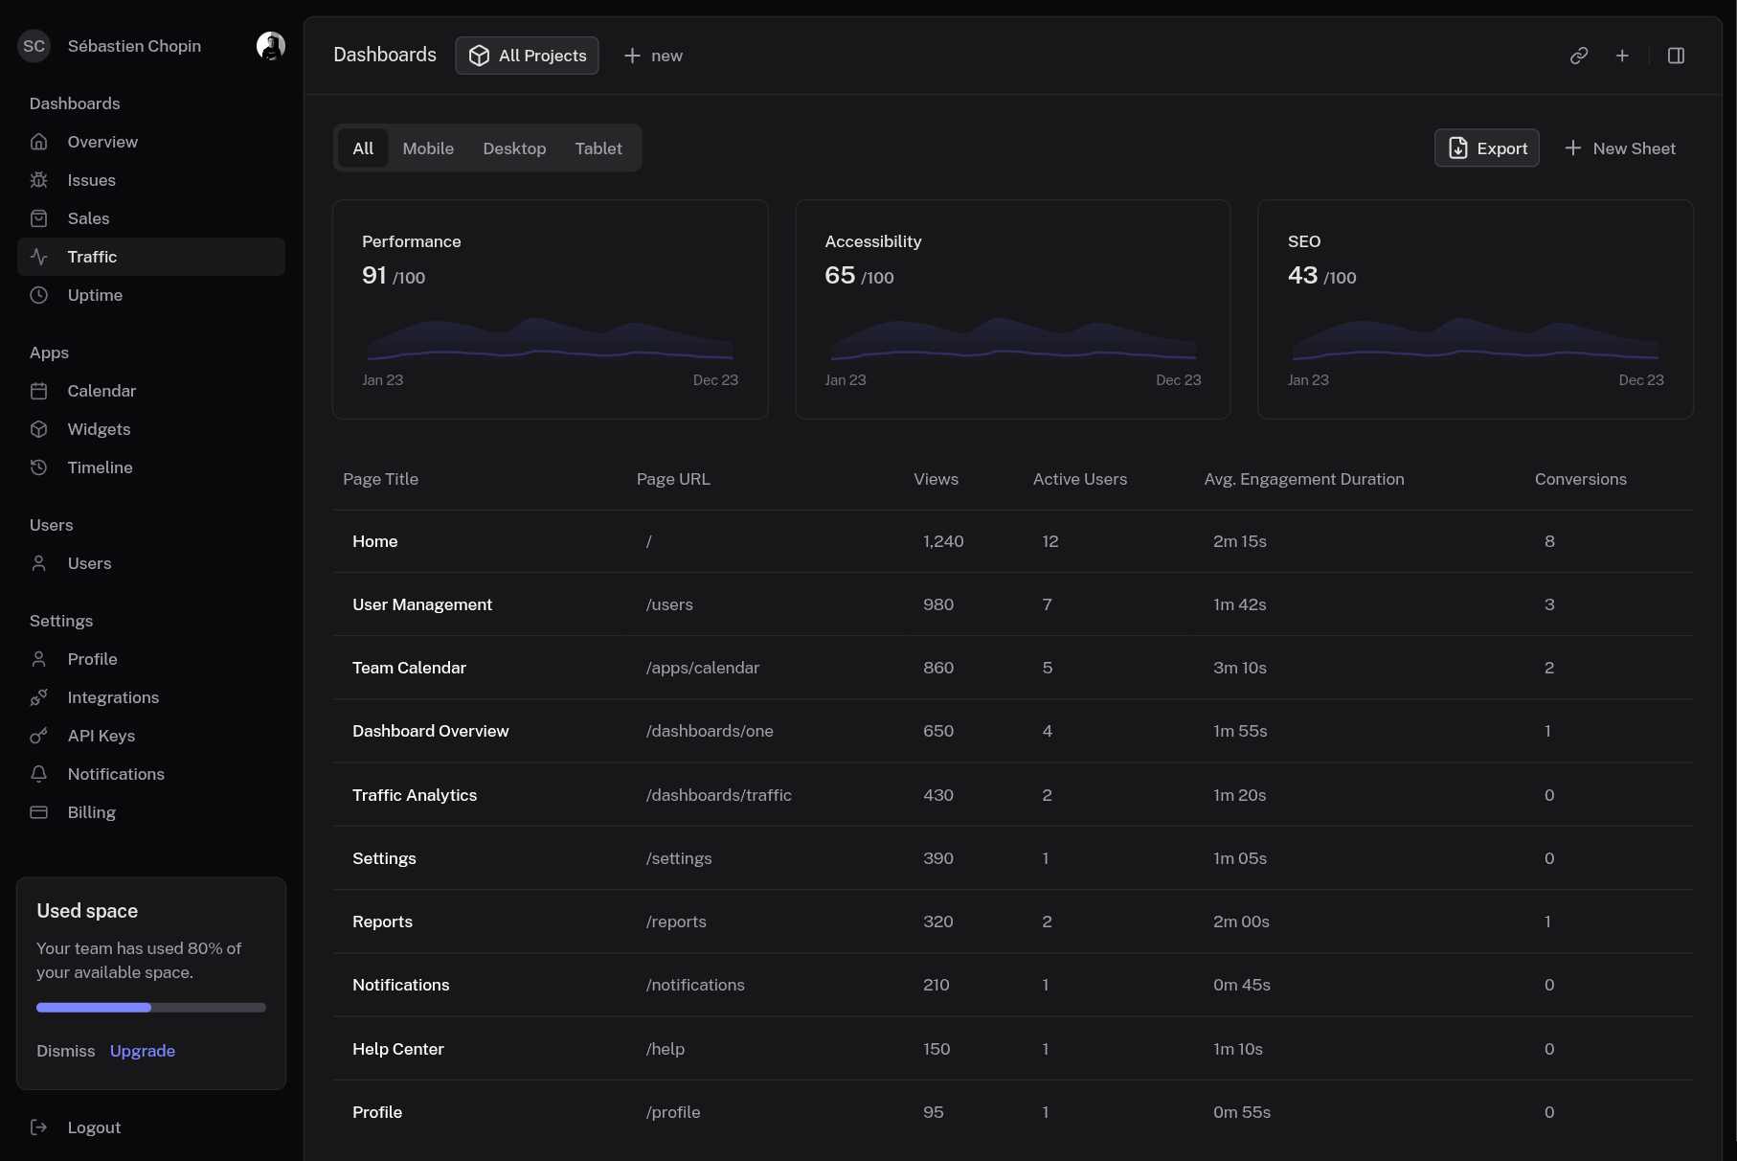This screenshot has width=1737, height=1161.
Task: Open Uptime via the clock icon
Action: click(39, 295)
